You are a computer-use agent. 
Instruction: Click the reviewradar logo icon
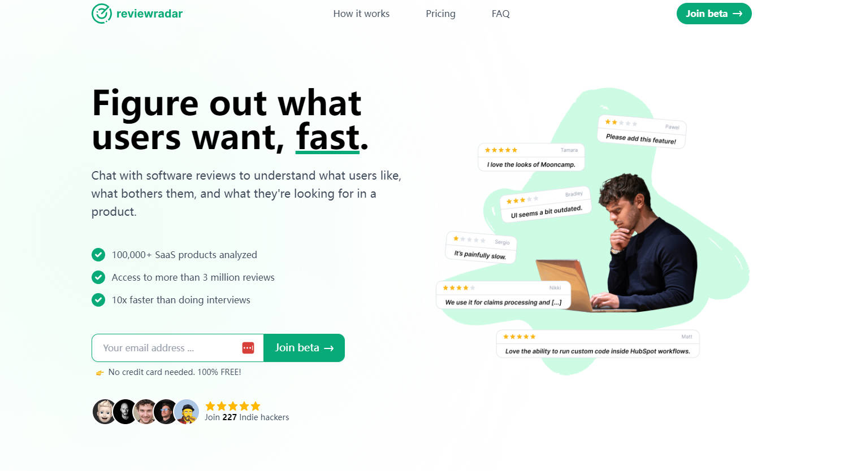102,14
